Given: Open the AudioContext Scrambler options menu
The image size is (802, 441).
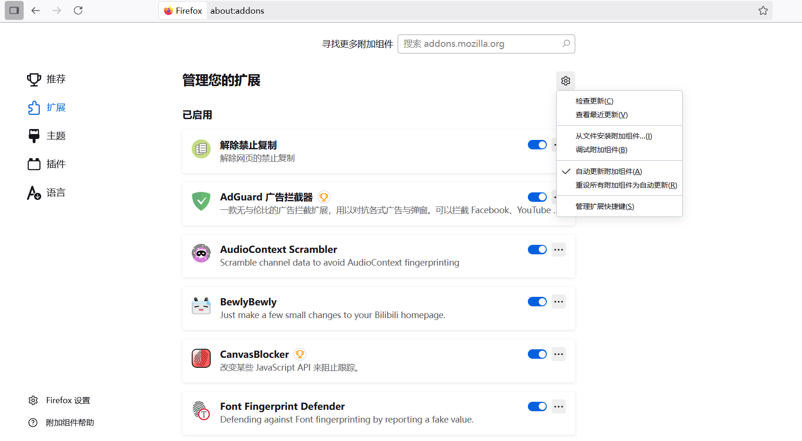Looking at the screenshot, I should 559,250.
